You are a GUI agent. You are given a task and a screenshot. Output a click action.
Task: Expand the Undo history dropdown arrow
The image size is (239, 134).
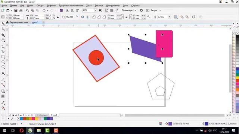click(x=47, y=10)
